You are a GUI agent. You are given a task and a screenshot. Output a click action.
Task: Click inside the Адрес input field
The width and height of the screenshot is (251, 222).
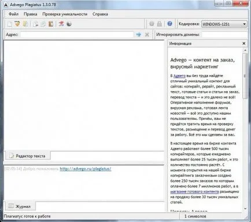coord(77,35)
